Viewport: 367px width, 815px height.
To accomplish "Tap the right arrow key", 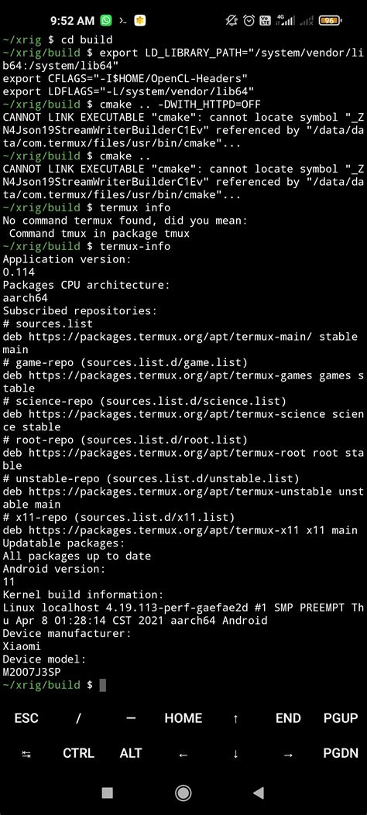I will (288, 753).
